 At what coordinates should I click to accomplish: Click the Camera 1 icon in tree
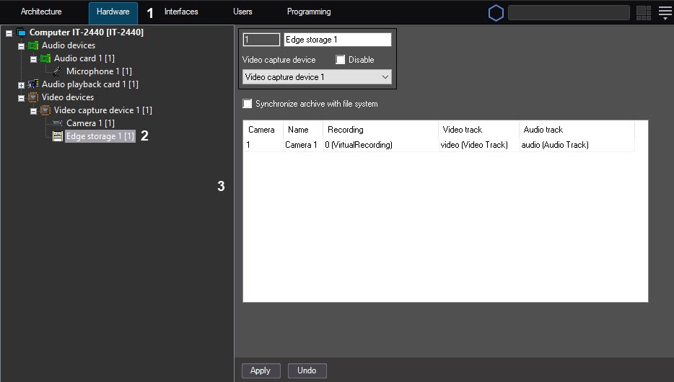58,123
